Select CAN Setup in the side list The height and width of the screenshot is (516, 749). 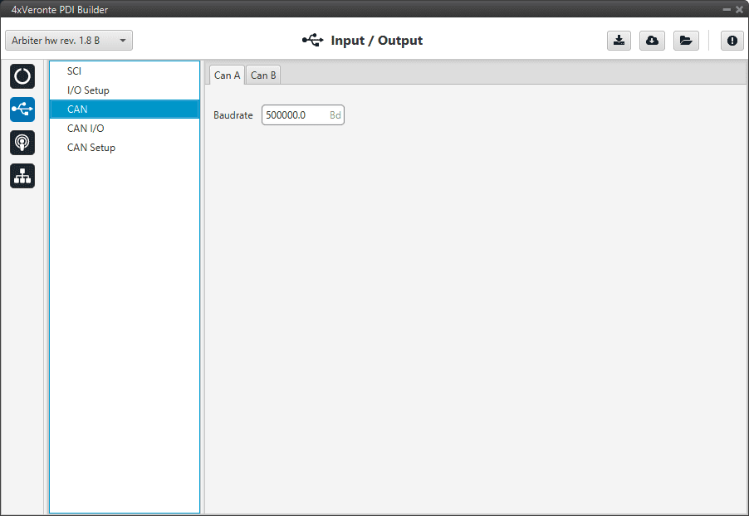[x=125, y=148]
